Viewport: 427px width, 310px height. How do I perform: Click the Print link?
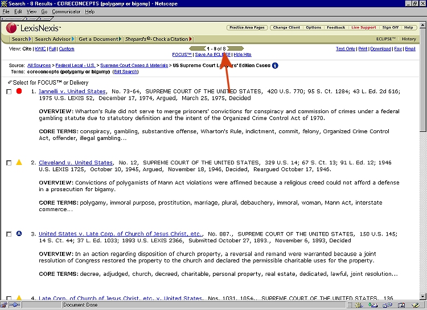(363, 49)
